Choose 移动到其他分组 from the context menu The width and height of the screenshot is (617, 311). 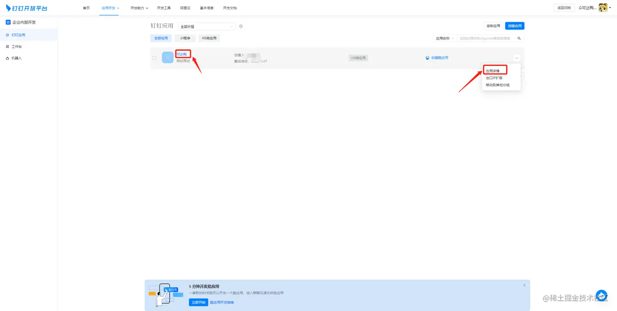(497, 85)
